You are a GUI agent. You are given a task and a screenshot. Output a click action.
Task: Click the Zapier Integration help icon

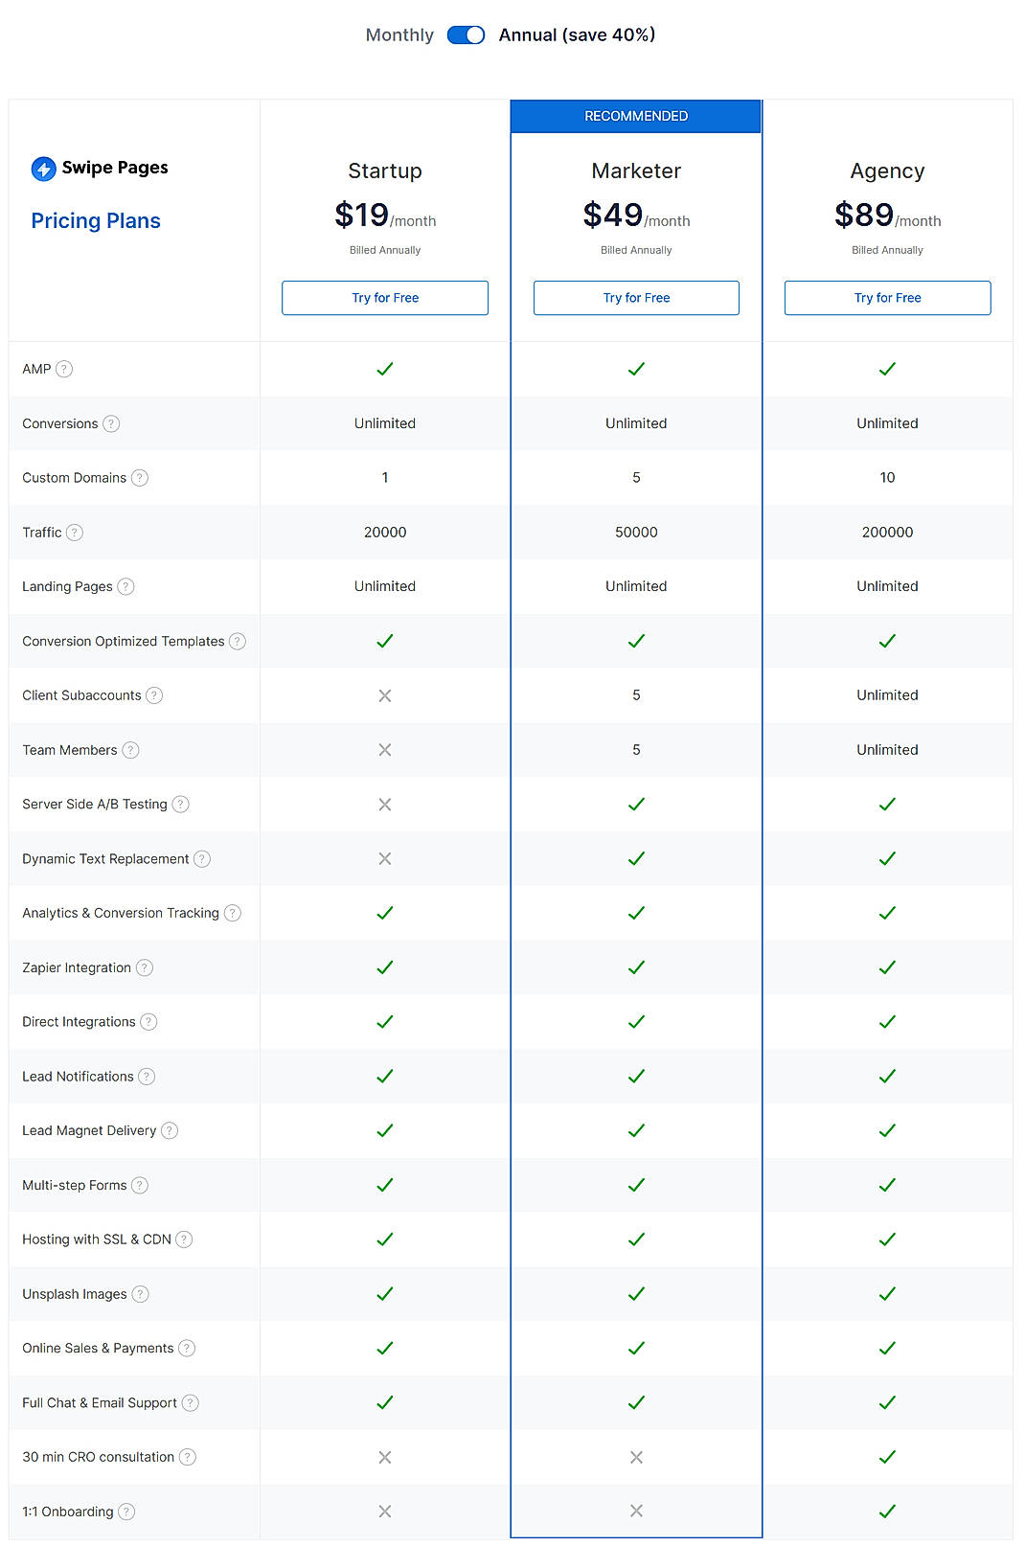coord(146,967)
